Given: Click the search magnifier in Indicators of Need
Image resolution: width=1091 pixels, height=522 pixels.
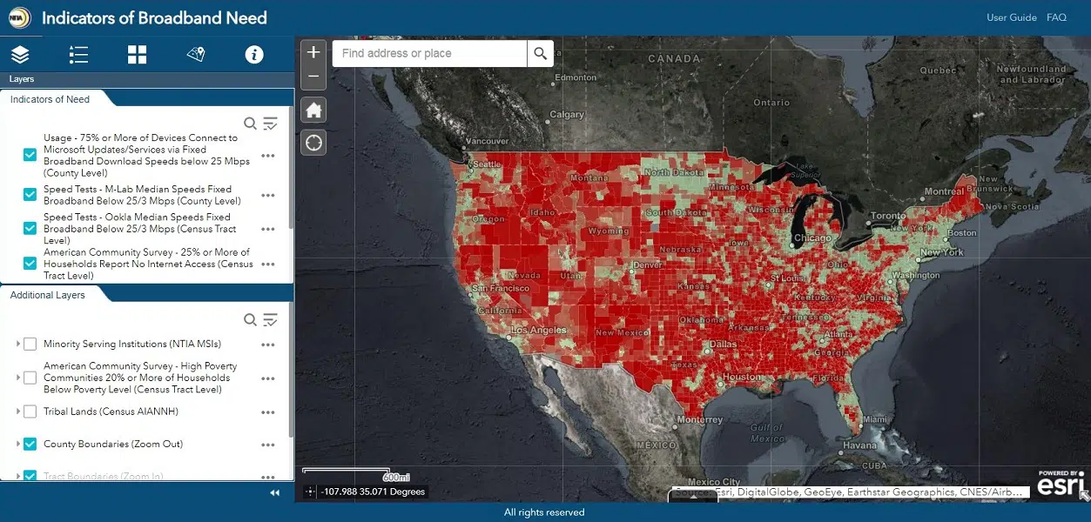Looking at the screenshot, I should [x=250, y=124].
